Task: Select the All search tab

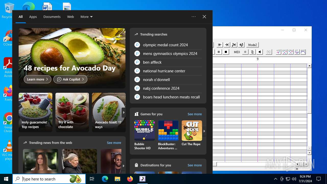Action: click(21, 17)
